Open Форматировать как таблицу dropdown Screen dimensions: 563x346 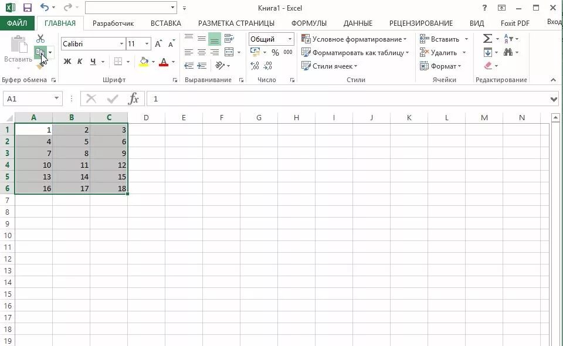point(355,52)
